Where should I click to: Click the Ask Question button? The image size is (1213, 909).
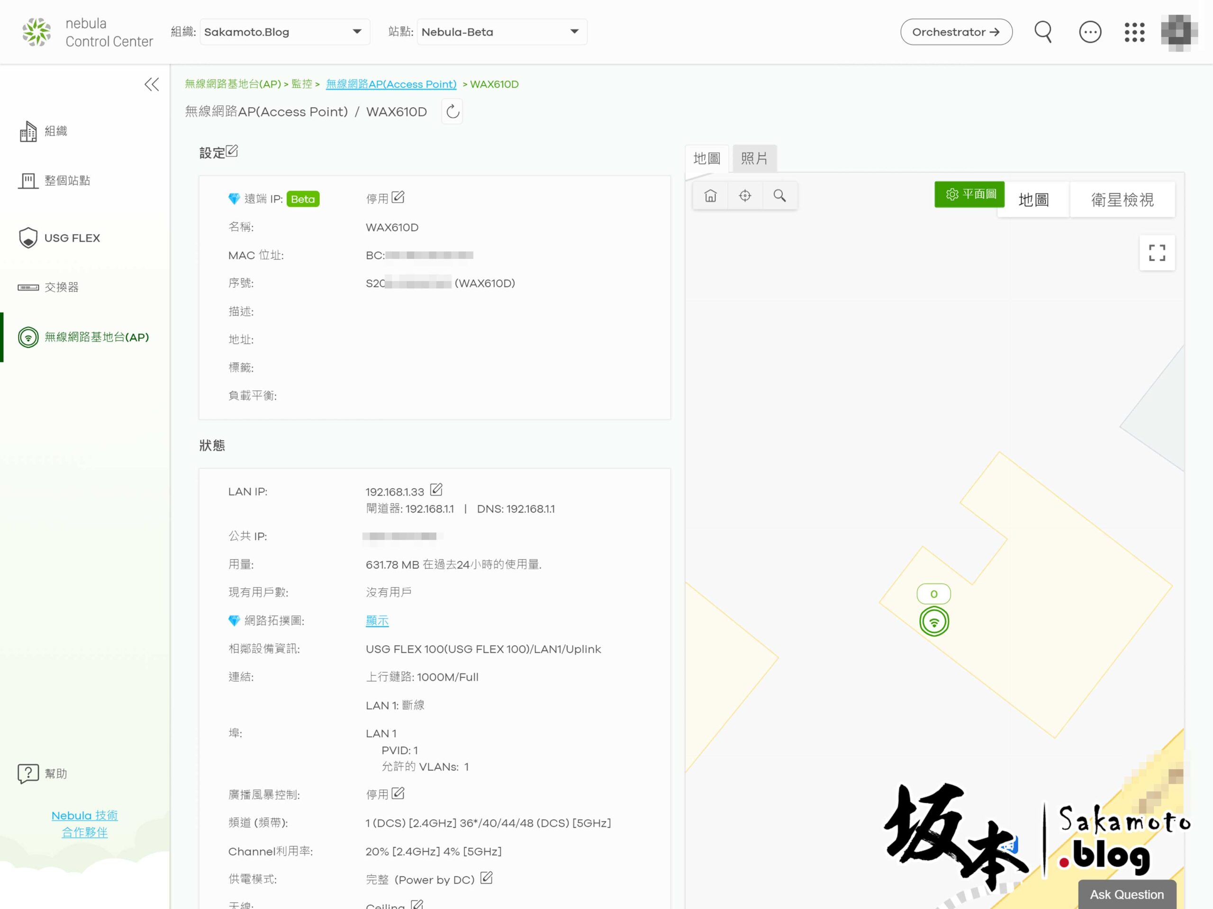(1127, 894)
